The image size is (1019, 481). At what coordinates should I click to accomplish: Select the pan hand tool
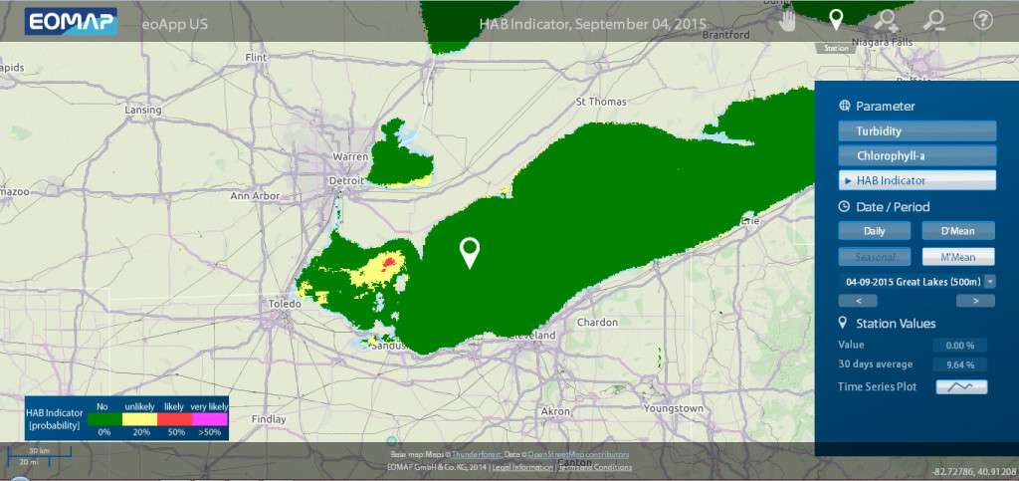pos(788,21)
